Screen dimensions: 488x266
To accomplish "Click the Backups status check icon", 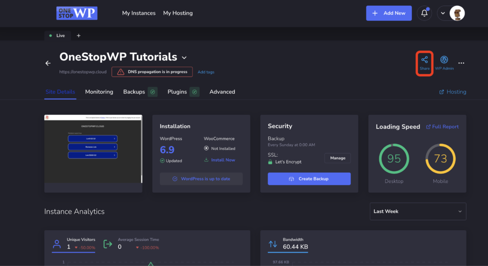I will coord(152,92).
